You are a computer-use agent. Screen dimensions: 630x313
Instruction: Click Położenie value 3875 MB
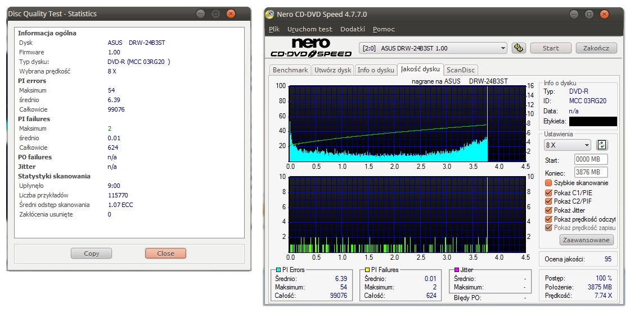tap(600, 287)
